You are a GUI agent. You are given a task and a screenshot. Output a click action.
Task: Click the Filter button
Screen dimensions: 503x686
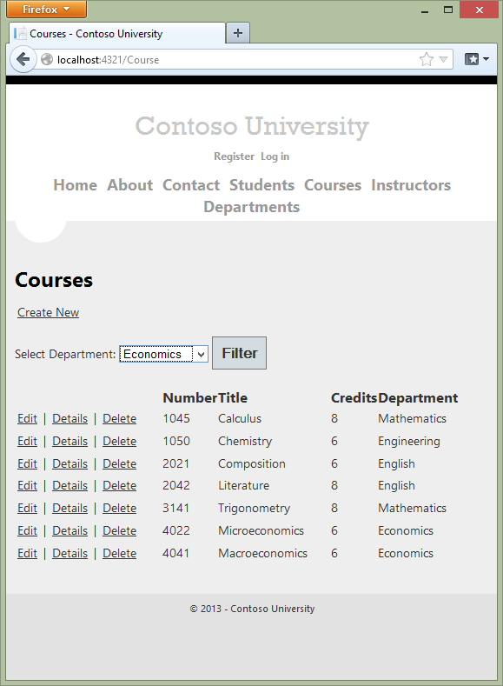(x=239, y=353)
